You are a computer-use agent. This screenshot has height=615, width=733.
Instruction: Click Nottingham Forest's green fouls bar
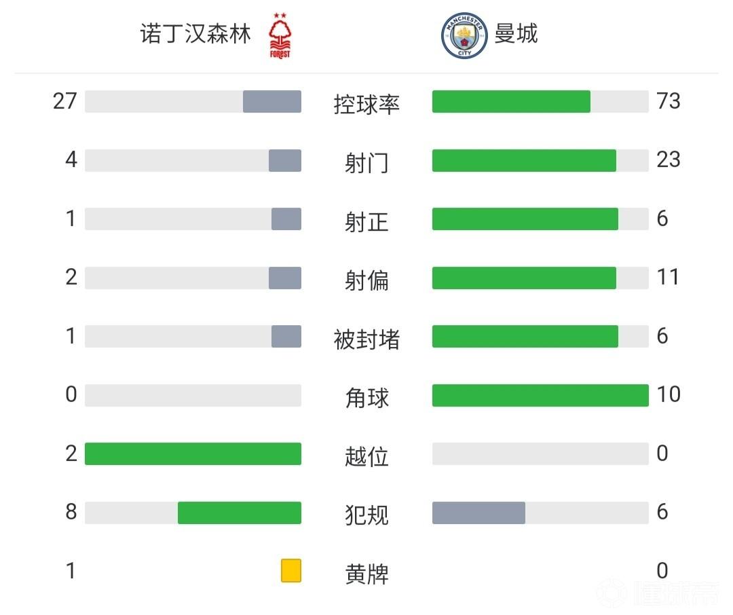coord(240,513)
